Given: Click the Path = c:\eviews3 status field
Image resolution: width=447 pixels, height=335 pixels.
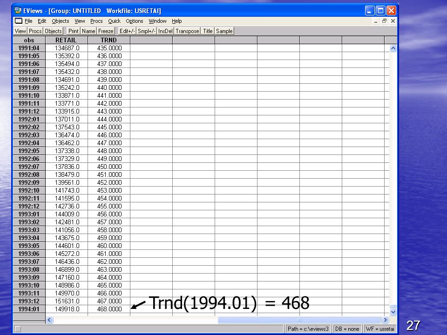Looking at the screenshot, I should click(x=308, y=329).
